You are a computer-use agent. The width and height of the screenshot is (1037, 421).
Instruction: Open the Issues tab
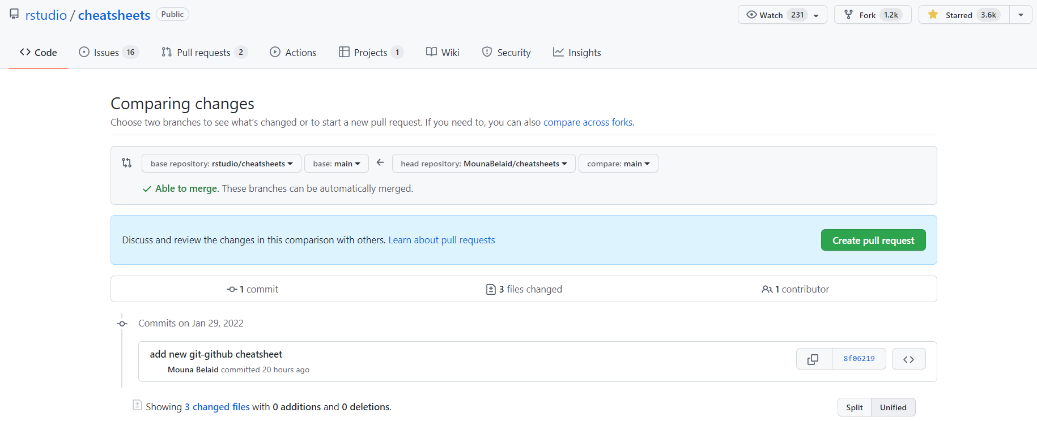click(x=108, y=52)
